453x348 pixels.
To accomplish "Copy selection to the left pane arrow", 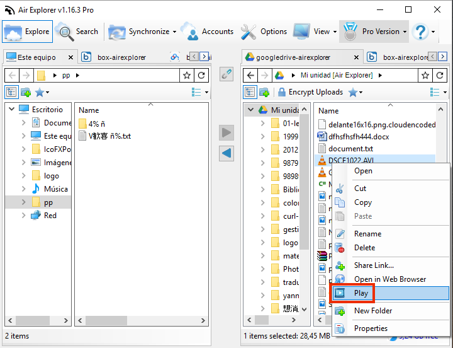I will pyautogui.click(x=226, y=153).
